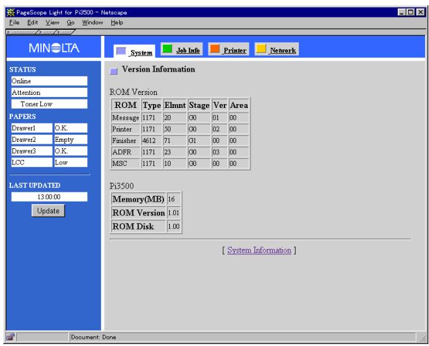Click the ADFR version value 03
Image resolution: width=429 pixels, height=346 pixels.
click(219, 152)
